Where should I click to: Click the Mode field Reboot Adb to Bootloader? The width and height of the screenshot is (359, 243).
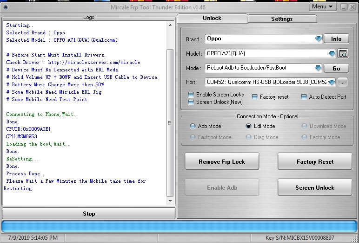point(263,68)
